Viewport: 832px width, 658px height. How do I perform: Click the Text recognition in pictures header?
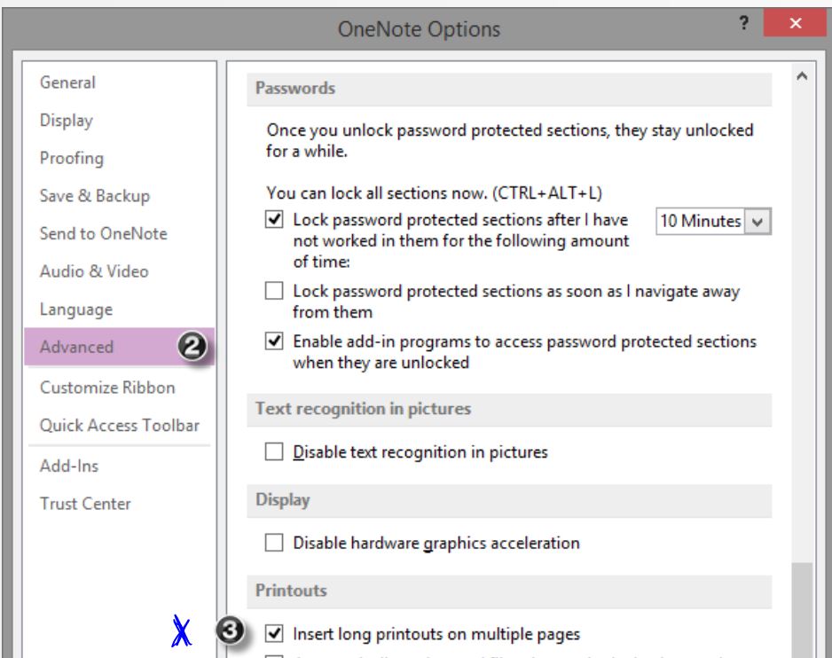click(509, 409)
